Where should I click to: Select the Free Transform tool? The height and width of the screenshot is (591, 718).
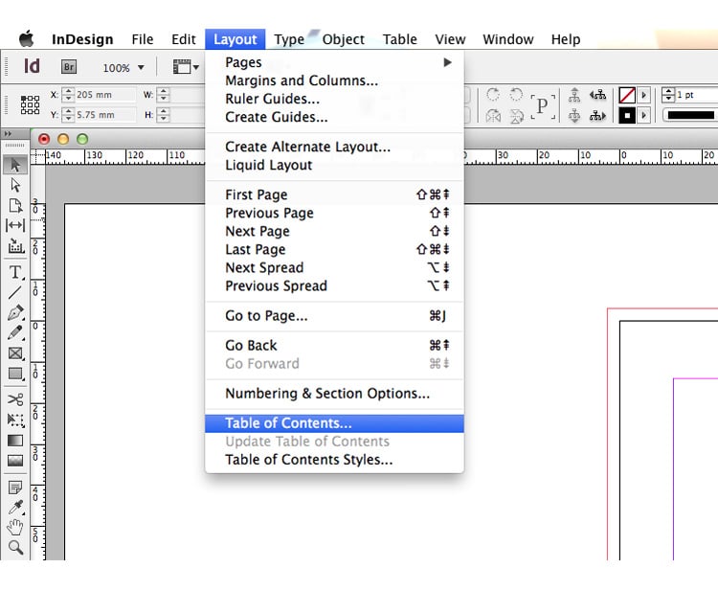point(15,421)
